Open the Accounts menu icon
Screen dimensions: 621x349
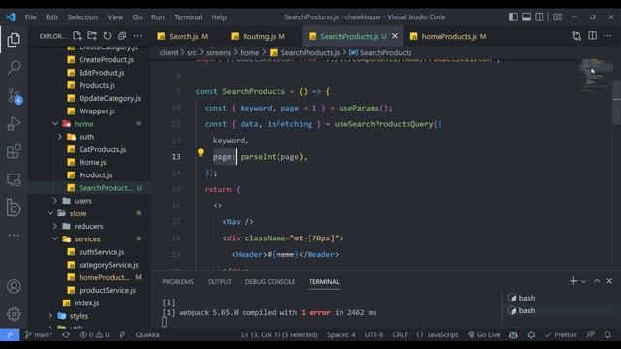(x=14, y=286)
